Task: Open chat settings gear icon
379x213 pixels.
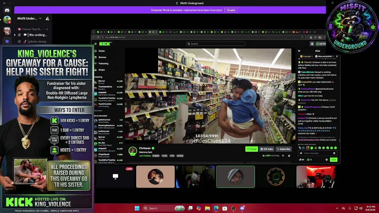Action: (x=327, y=160)
